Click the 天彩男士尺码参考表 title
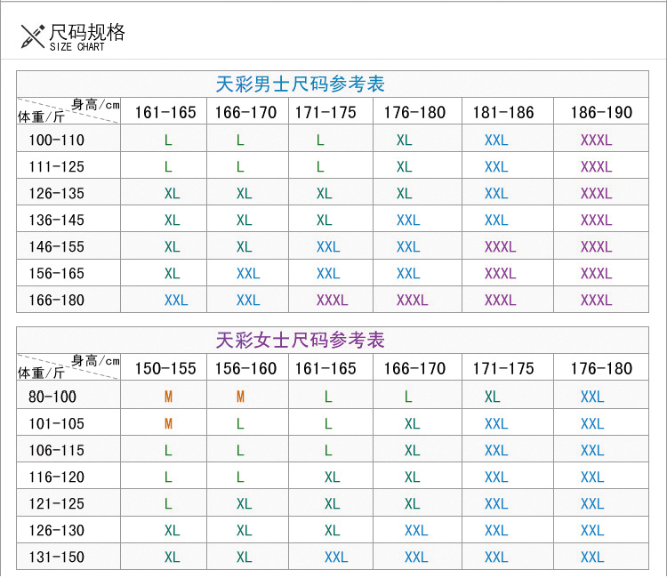Image resolution: width=667 pixels, height=578 pixels. click(300, 84)
